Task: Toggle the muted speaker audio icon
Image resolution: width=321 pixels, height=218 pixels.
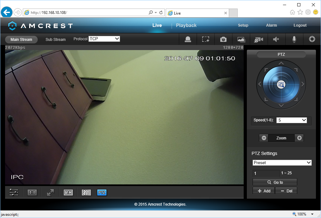Action: pyautogui.click(x=276, y=39)
